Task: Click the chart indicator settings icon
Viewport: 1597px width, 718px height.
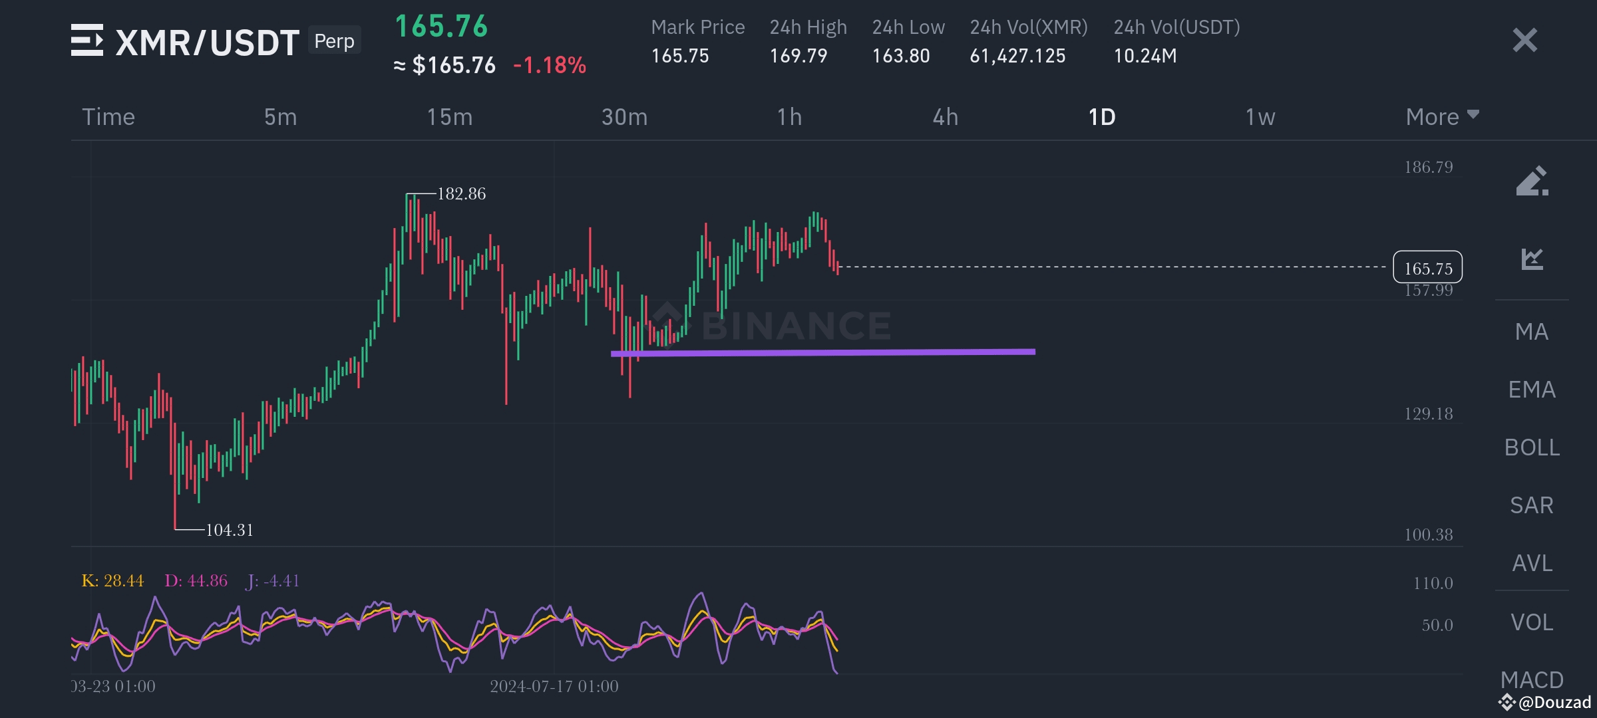Action: [x=1532, y=259]
